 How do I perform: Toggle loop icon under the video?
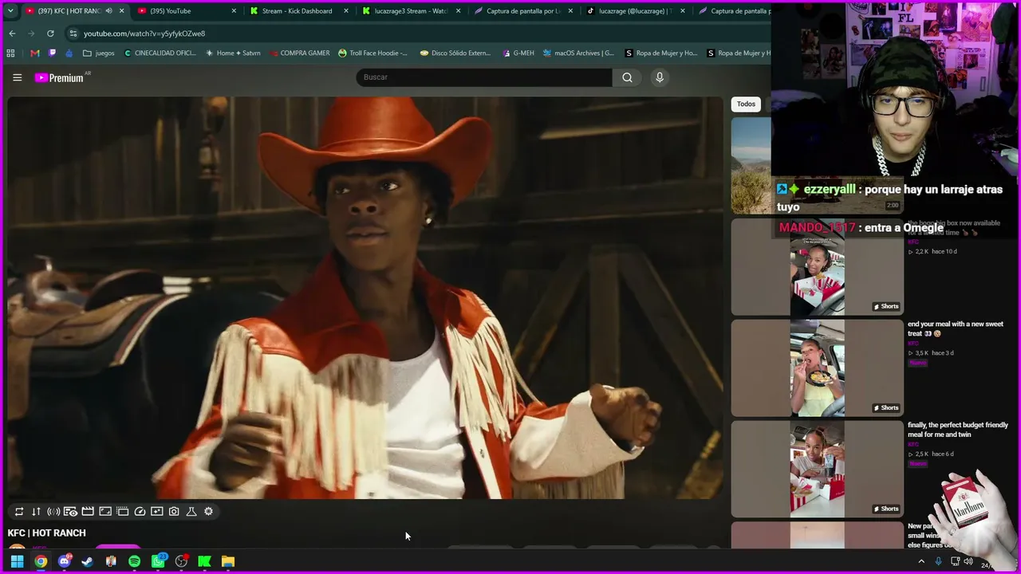coord(19,512)
